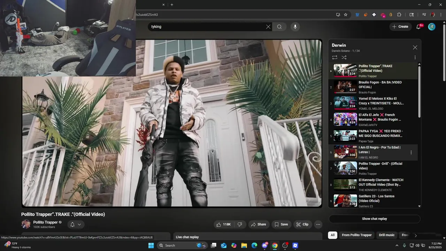Open a new browser tab
Image resolution: width=446 pixels, height=251 pixels.
tap(172, 5)
